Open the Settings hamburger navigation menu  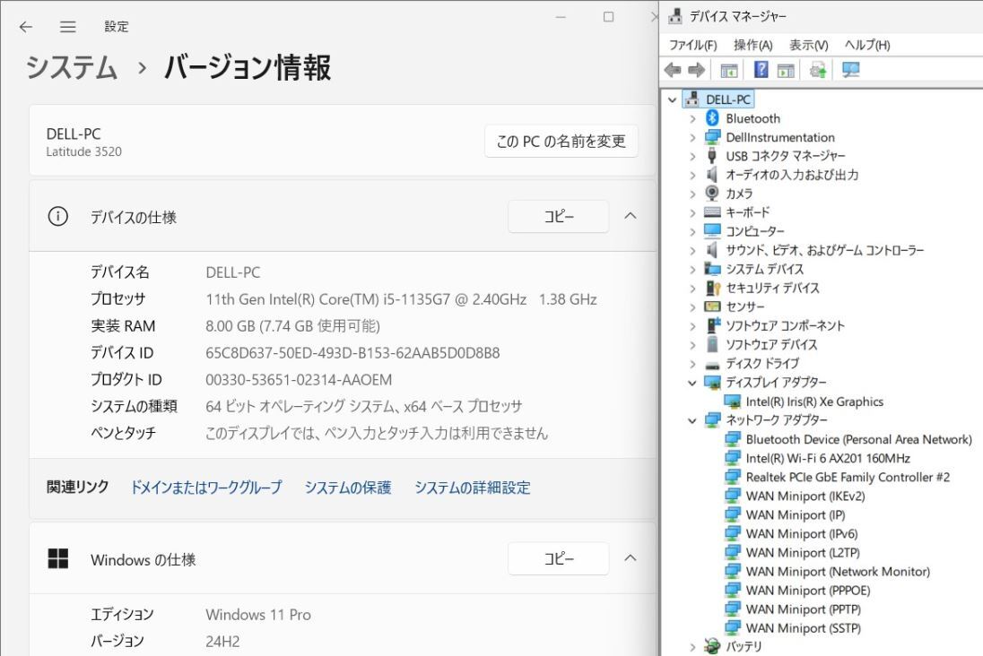[x=67, y=27]
